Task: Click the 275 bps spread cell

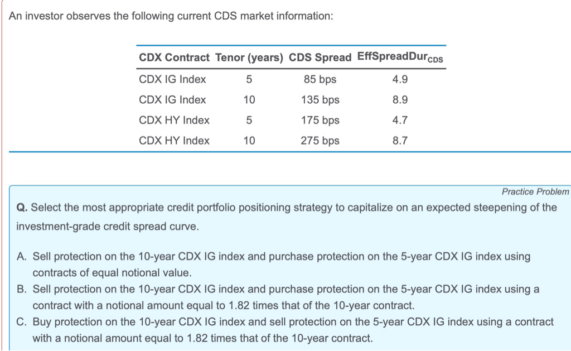Action: 320,141
